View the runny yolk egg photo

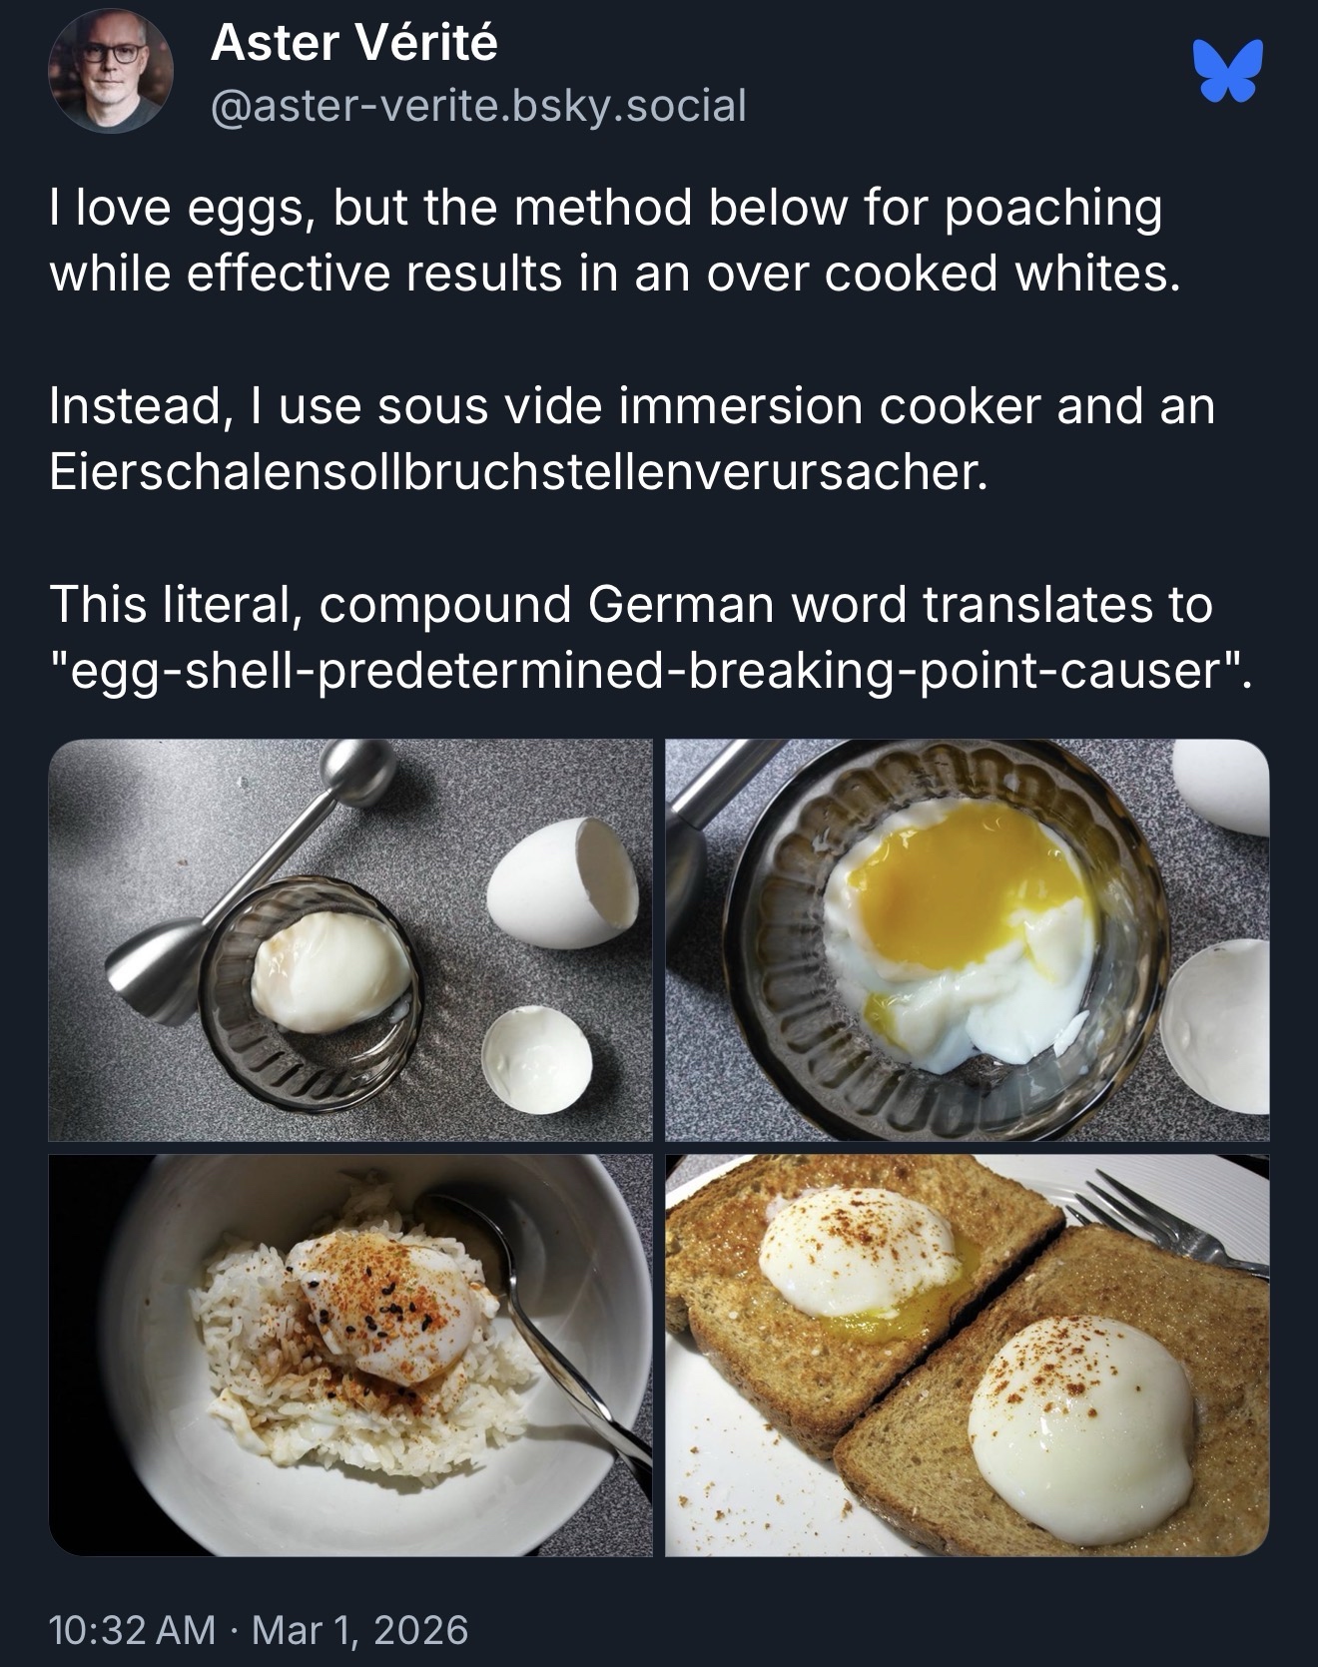(967, 939)
